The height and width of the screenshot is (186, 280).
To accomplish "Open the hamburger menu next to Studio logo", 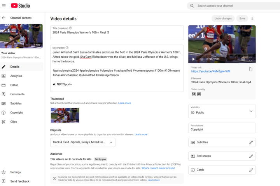I will (x=4, y=6).
